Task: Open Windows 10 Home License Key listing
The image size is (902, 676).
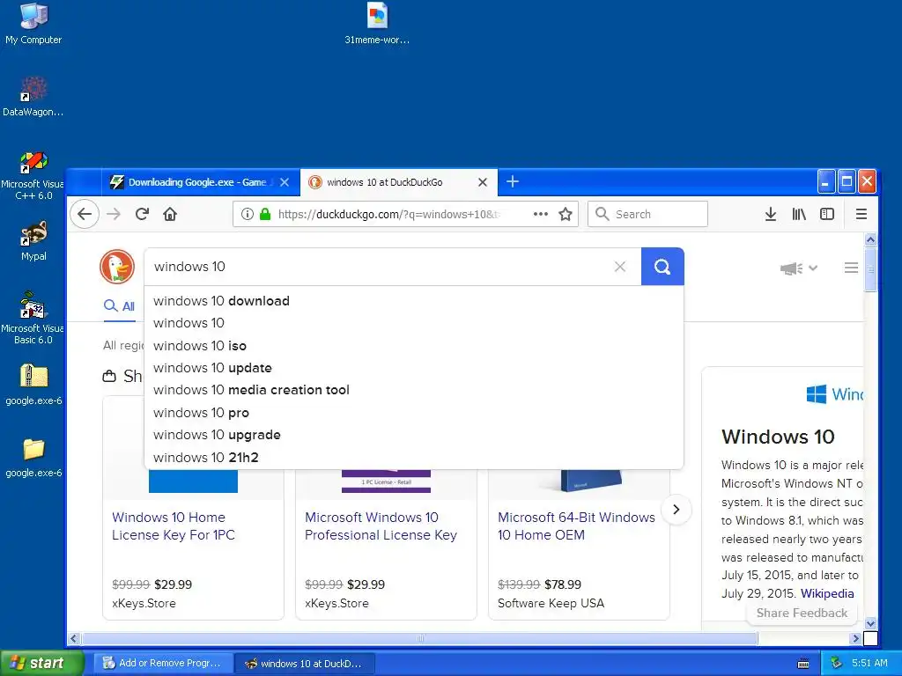Action: click(x=174, y=526)
